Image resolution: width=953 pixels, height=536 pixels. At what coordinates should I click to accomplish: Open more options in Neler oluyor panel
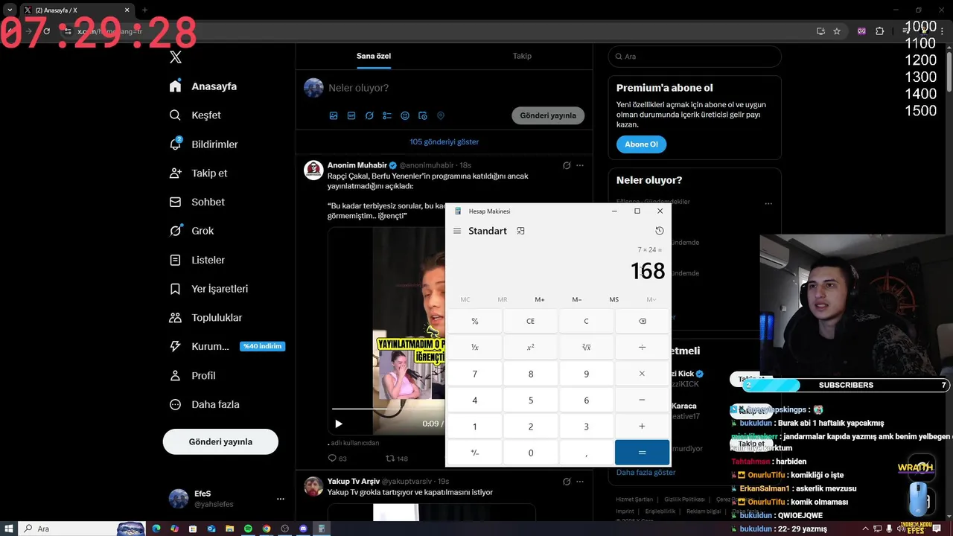(x=768, y=203)
